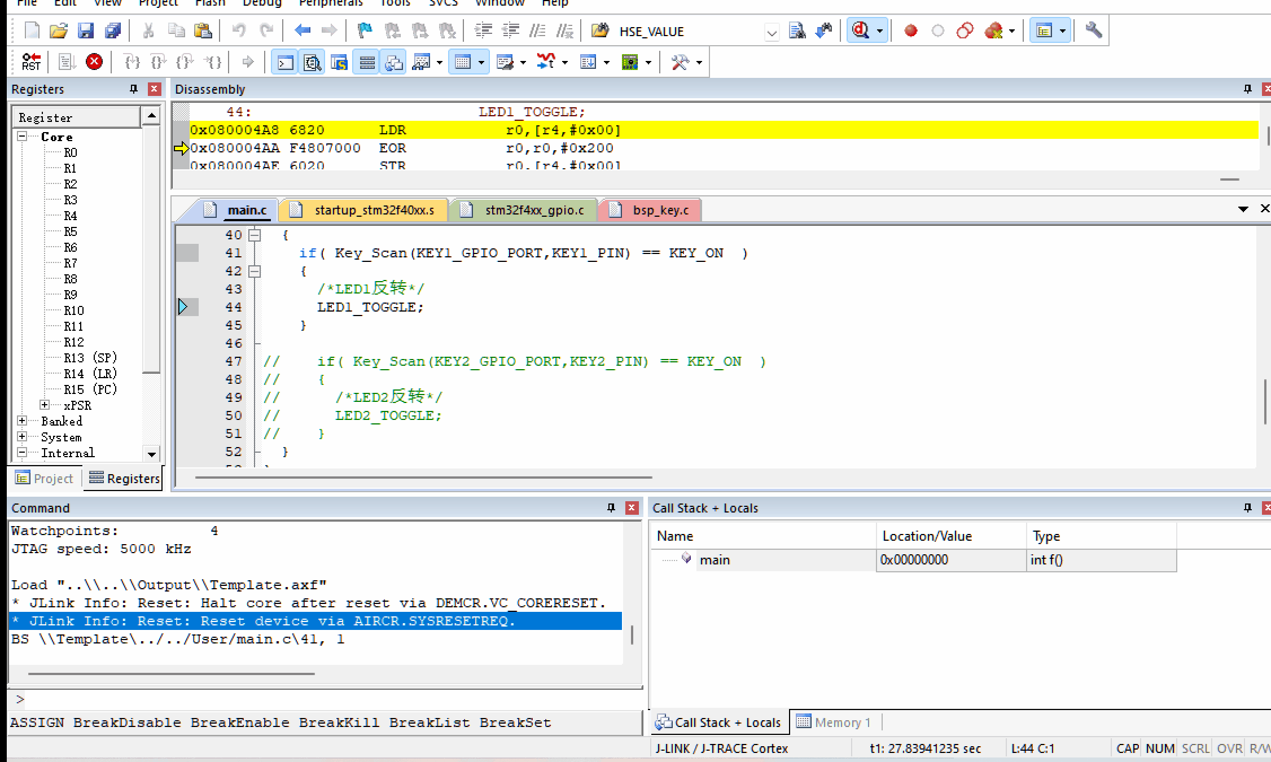Toggle the bookmark flag icon
Screen dimensions: 1271x762
coord(365,30)
